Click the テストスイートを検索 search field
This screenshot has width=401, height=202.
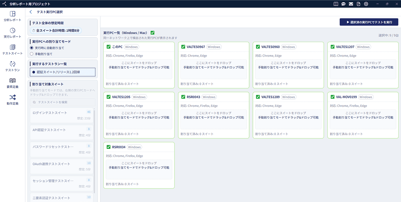(x=62, y=102)
